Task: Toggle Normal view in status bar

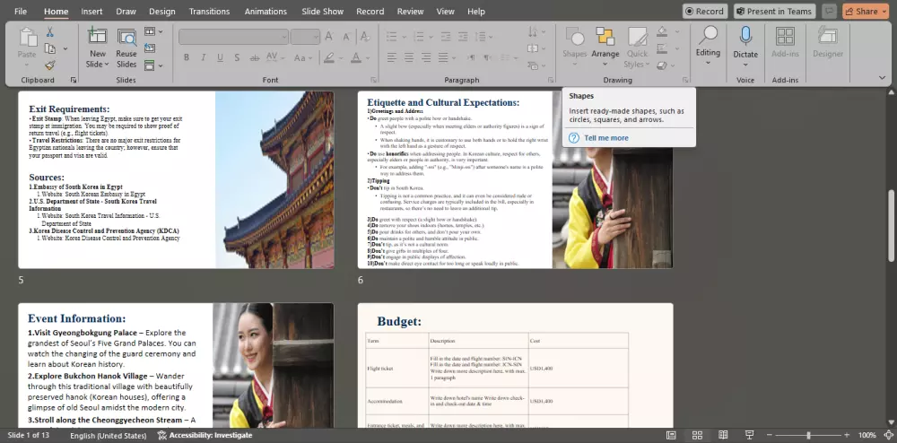Action: [x=673, y=435]
